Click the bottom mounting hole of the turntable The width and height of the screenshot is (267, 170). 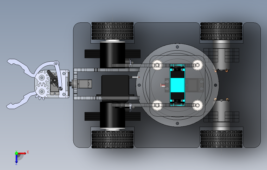(177, 123)
